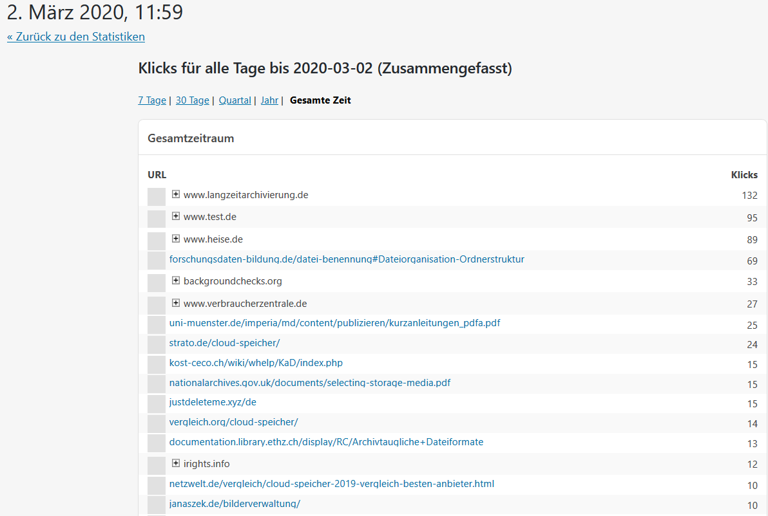Switch to the 7 Tage view
The image size is (768, 516).
152,100
